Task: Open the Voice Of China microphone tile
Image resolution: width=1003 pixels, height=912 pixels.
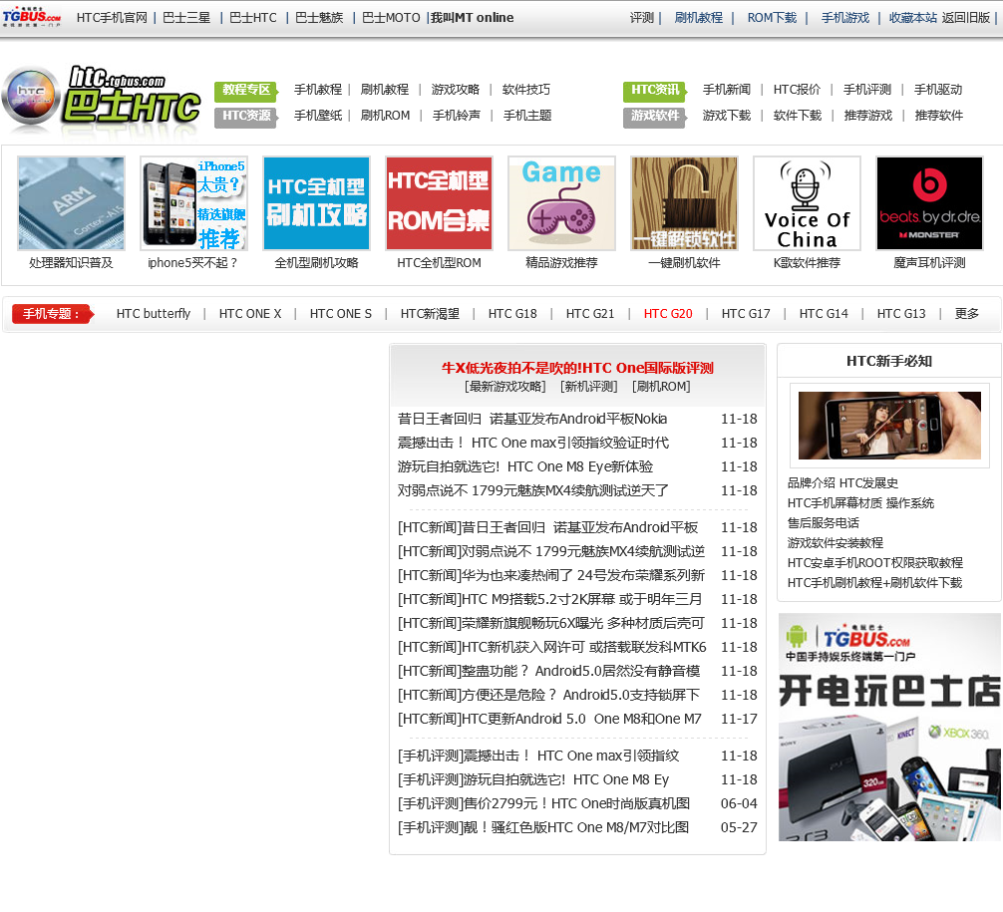Action: click(807, 203)
